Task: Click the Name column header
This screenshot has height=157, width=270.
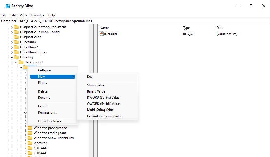Action: 139,27
